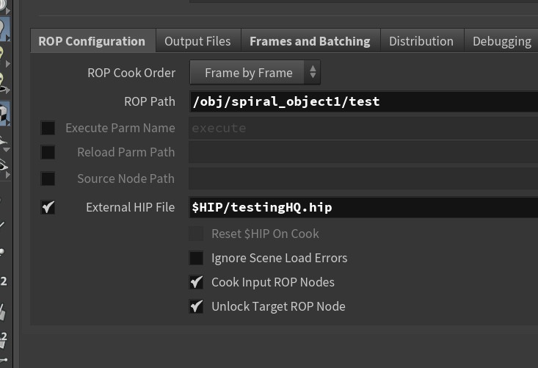Uncheck Unlock Target ROP Node
This screenshot has height=368, width=538.
point(196,306)
